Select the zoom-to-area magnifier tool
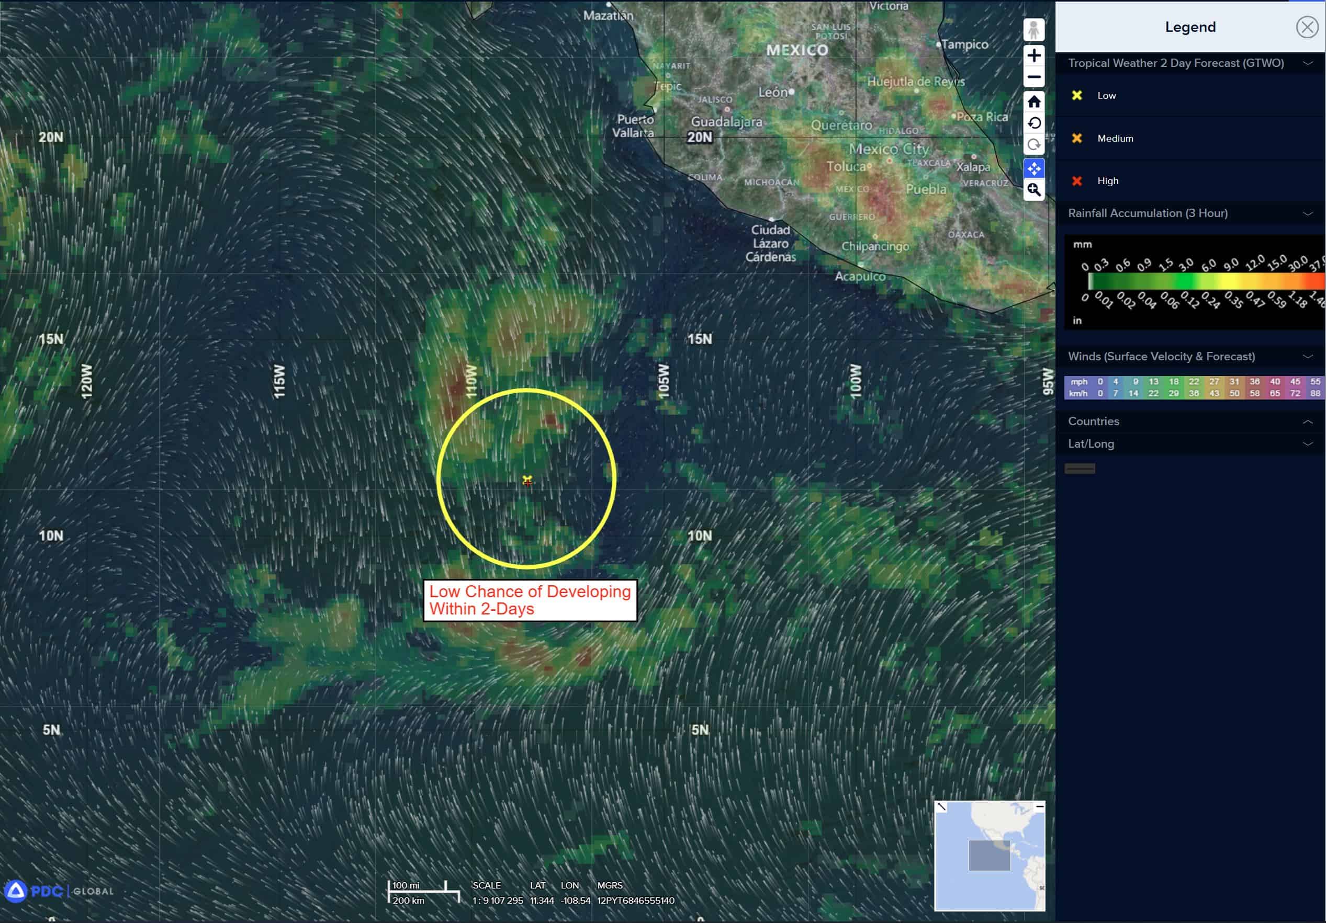Screen dimensions: 1326x923 (x=1034, y=190)
